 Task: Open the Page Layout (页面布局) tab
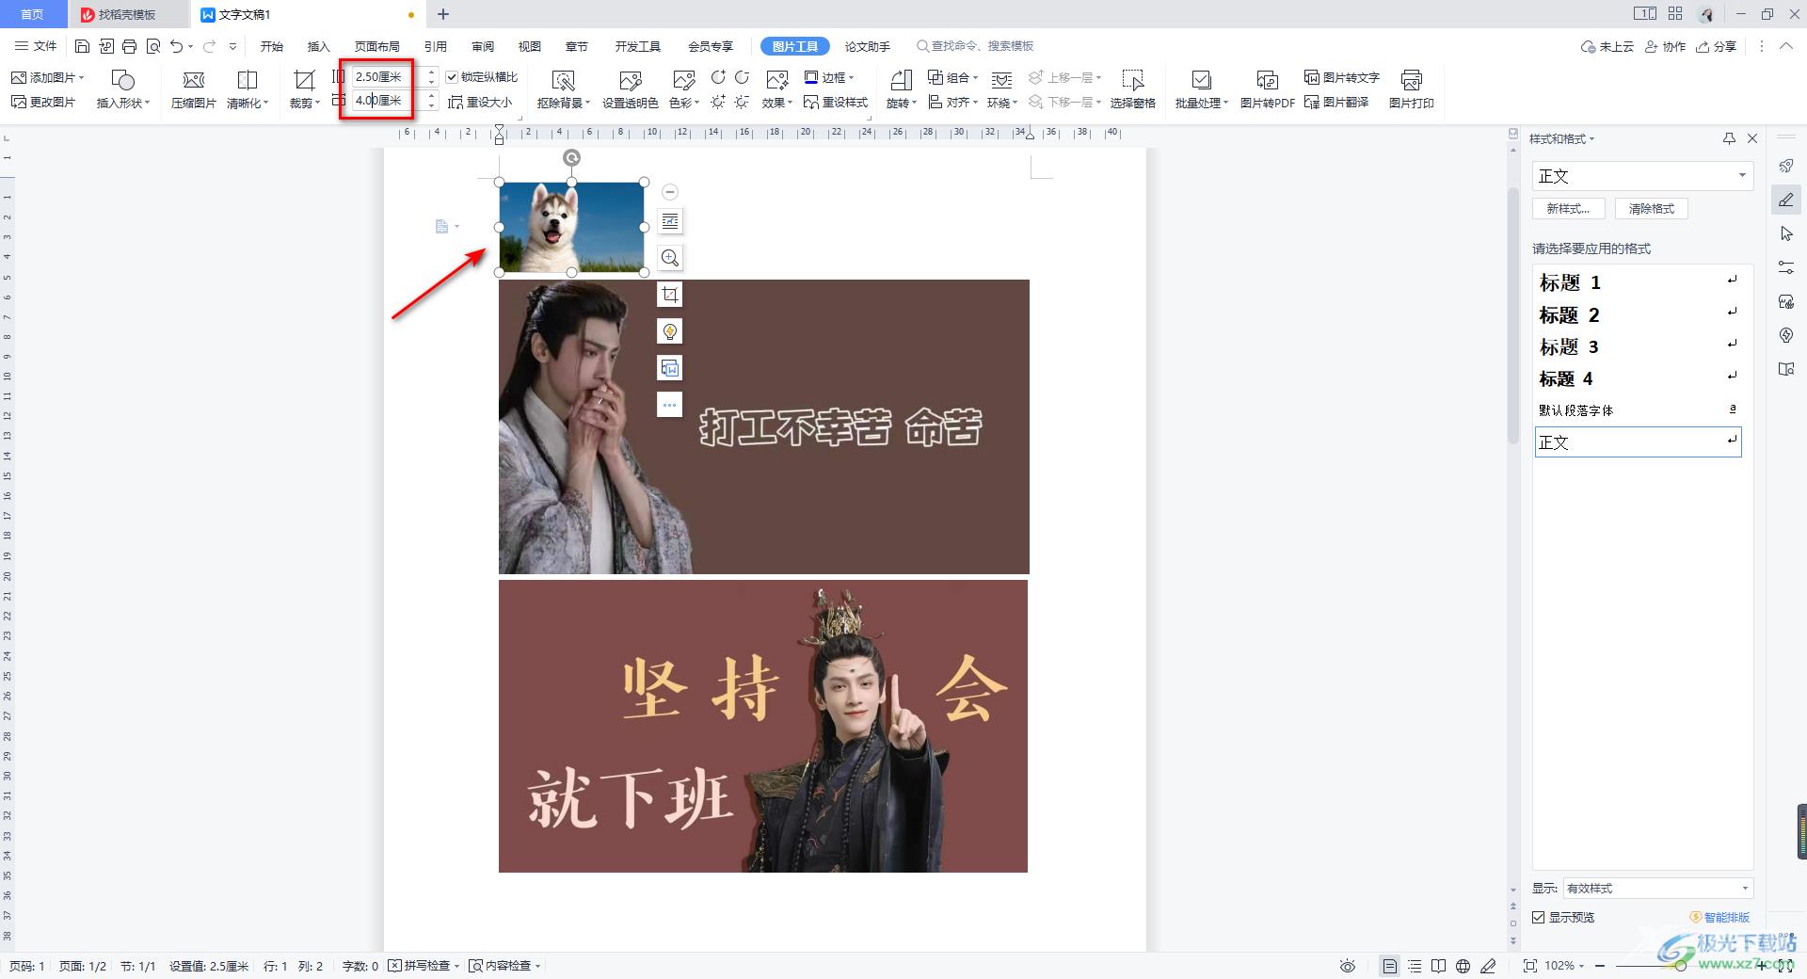377,46
